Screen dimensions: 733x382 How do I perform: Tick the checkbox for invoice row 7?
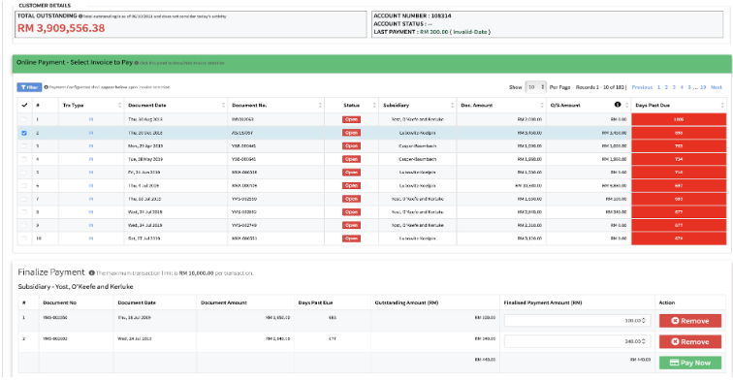pyautogui.click(x=24, y=199)
